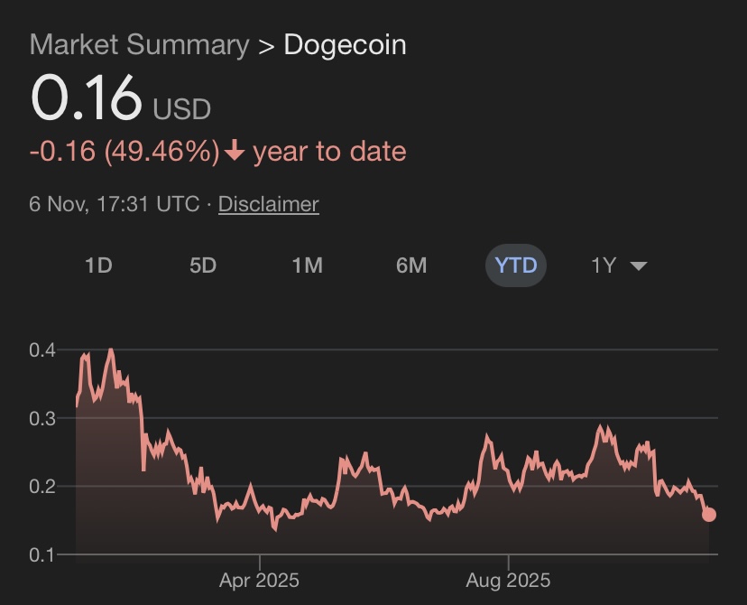
Task: Select the 5D time range
Action: tap(203, 265)
